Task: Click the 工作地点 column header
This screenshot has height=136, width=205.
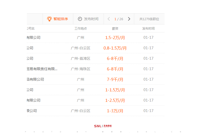Action: [x=80, y=29]
